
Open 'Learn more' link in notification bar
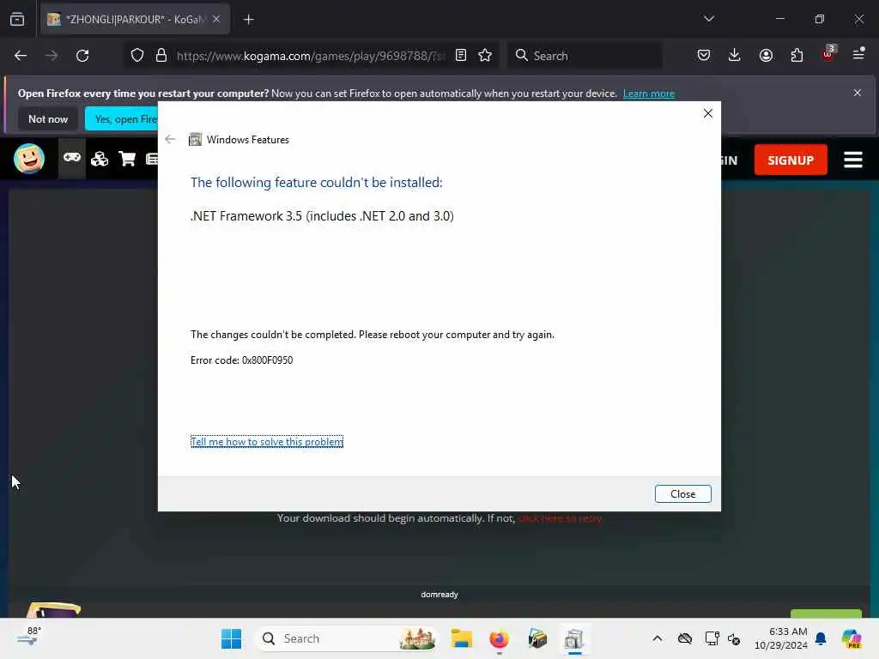coord(649,94)
